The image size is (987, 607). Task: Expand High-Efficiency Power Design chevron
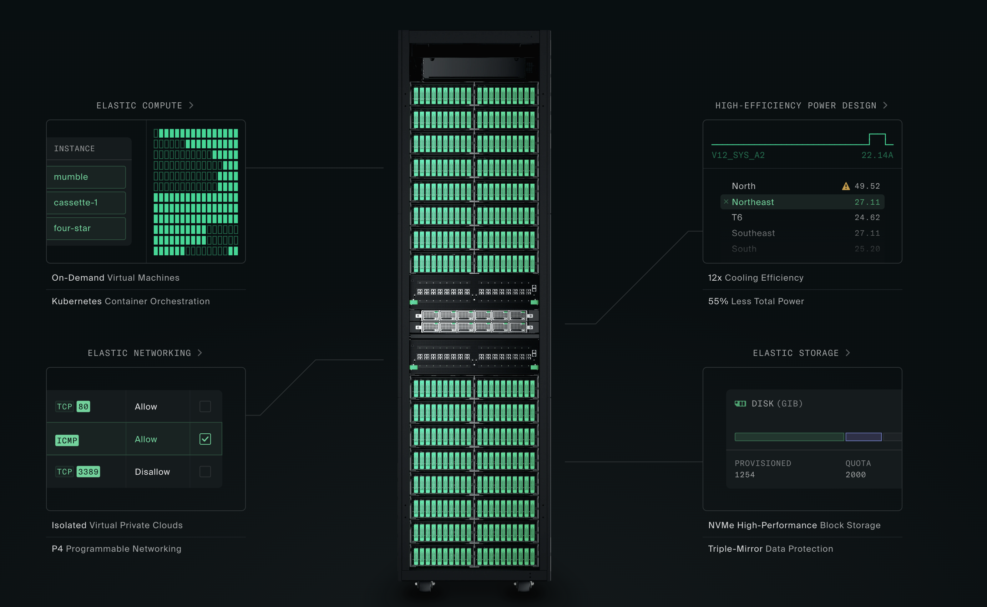[x=885, y=105]
